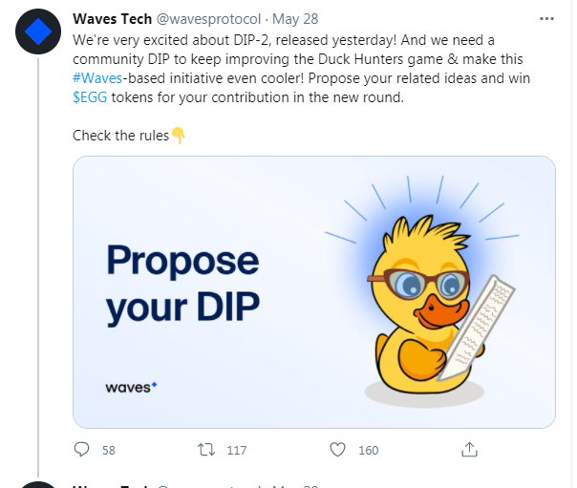Click the Waves Tech blue diamond avatar
The image size is (577, 488).
pyautogui.click(x=40, y=35)
